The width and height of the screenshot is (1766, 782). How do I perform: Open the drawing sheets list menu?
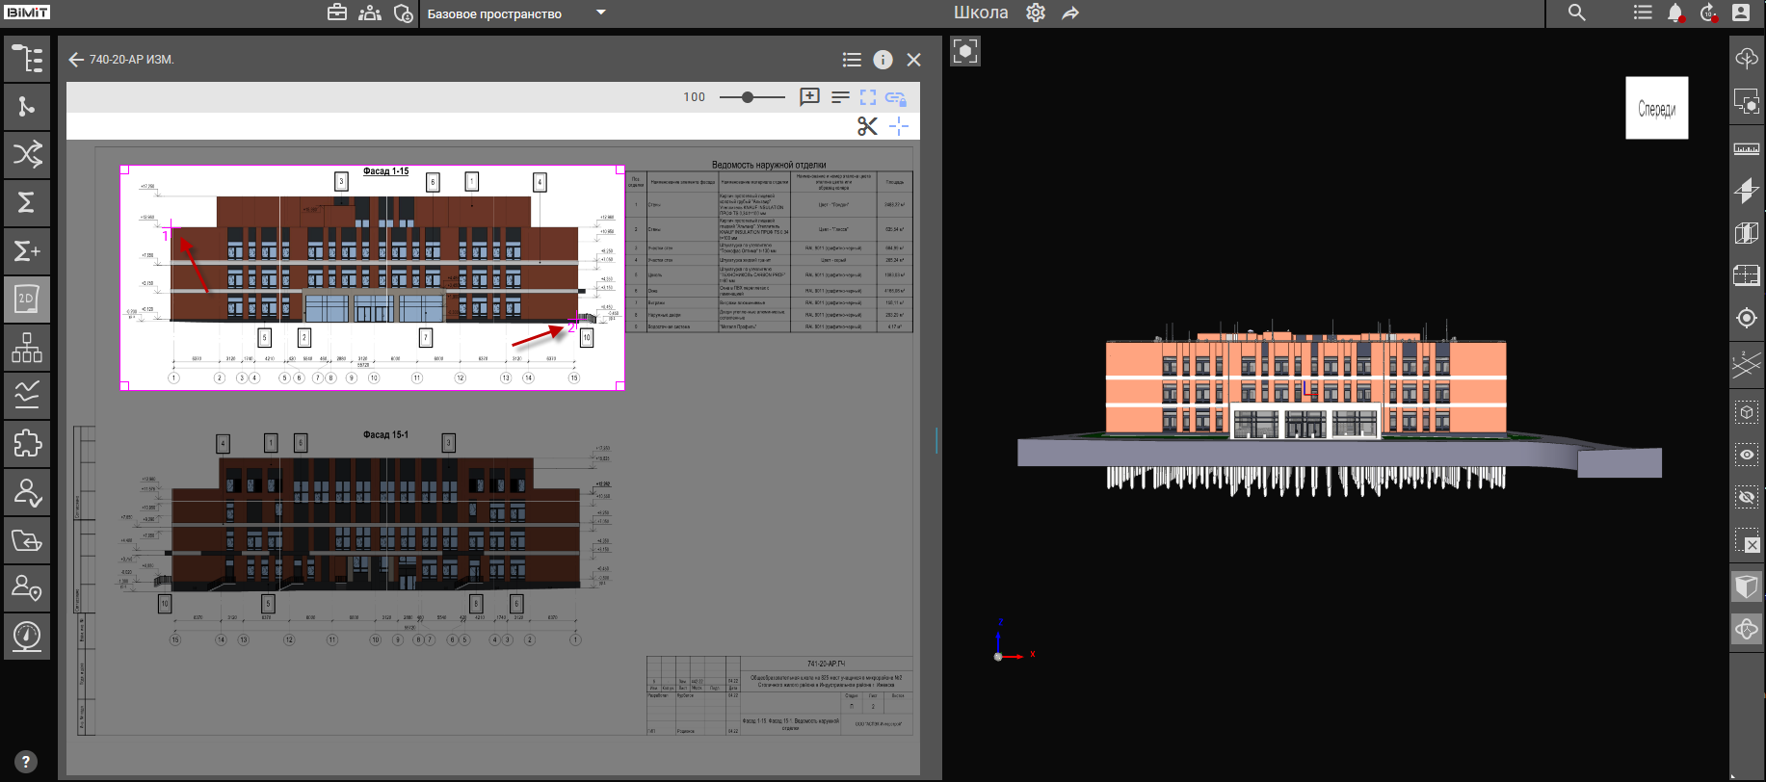[x=852, y=60]
